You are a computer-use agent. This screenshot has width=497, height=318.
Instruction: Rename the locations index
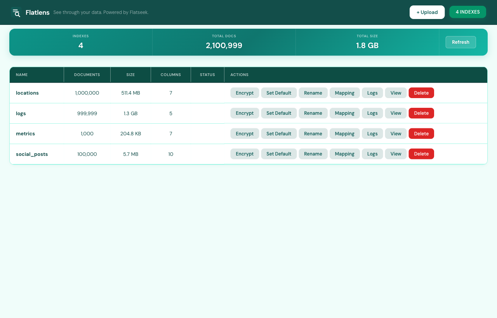[x=313, y=93]
